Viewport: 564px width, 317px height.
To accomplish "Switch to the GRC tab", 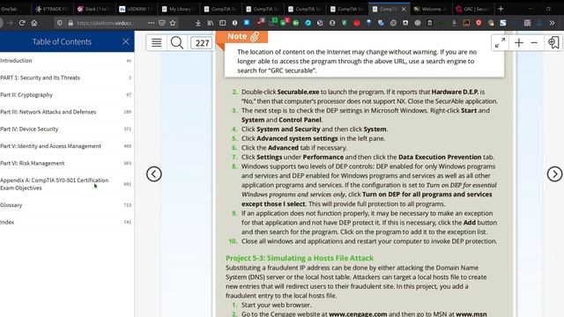I will [x=473, y=9].
